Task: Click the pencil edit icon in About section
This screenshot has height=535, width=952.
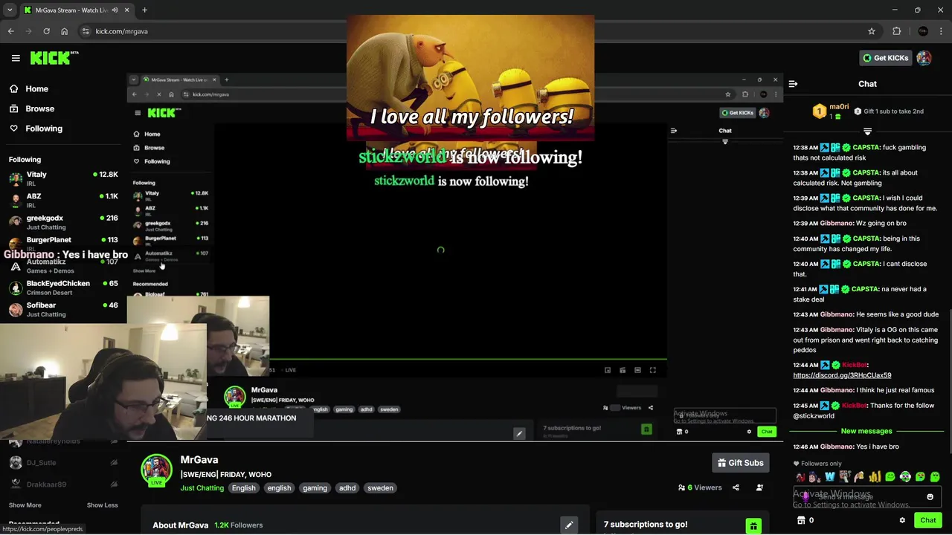Action: 569,525
